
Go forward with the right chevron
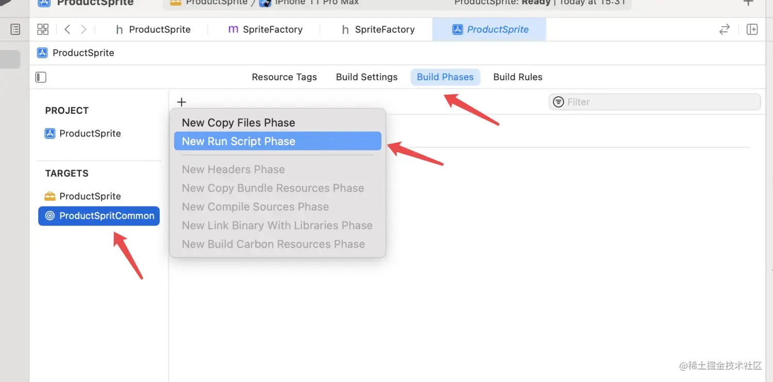[x=83, y=29]
